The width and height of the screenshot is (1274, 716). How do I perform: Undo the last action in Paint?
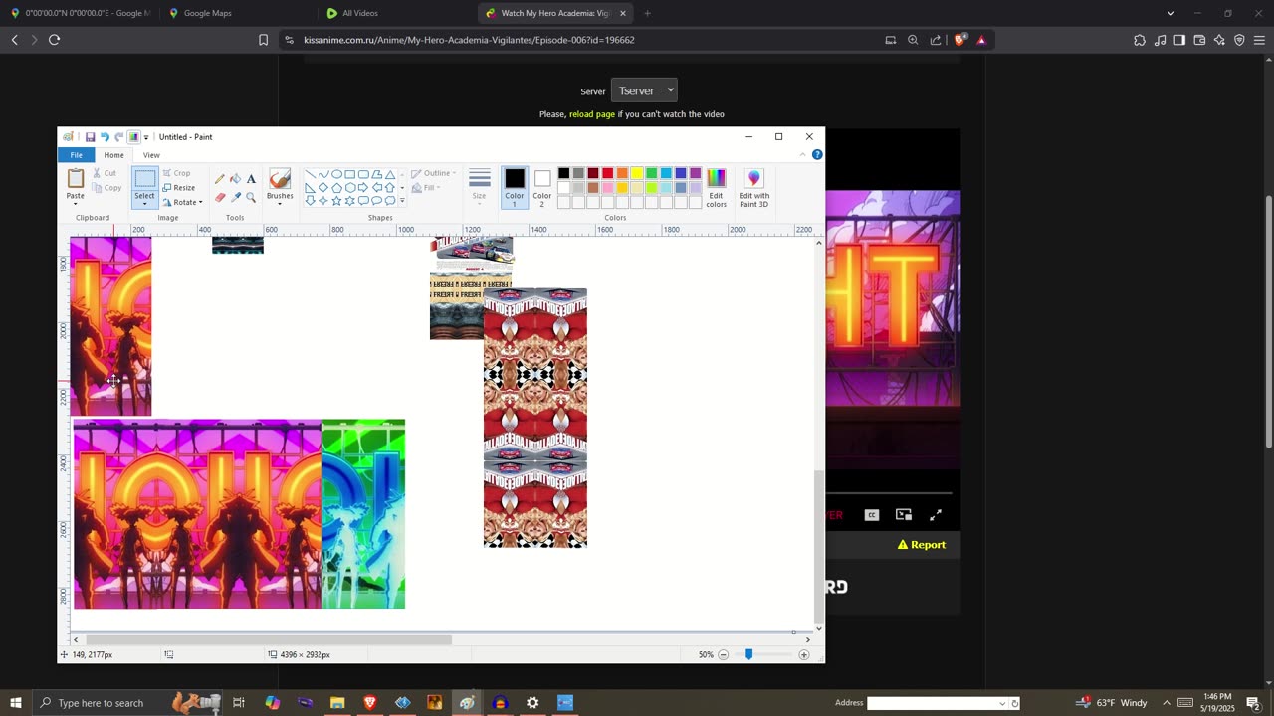[x=105, y=137]
